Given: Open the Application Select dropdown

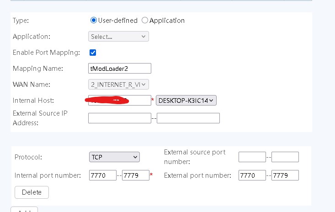Looking at the screenshot, I should [118, 36].
